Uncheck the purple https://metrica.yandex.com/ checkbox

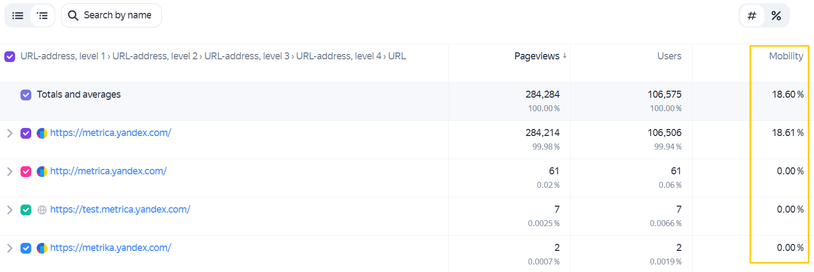26,133
